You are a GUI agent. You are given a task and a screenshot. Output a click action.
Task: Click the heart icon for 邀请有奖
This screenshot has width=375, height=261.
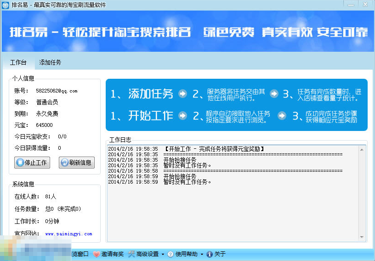(x=97, y=254)
